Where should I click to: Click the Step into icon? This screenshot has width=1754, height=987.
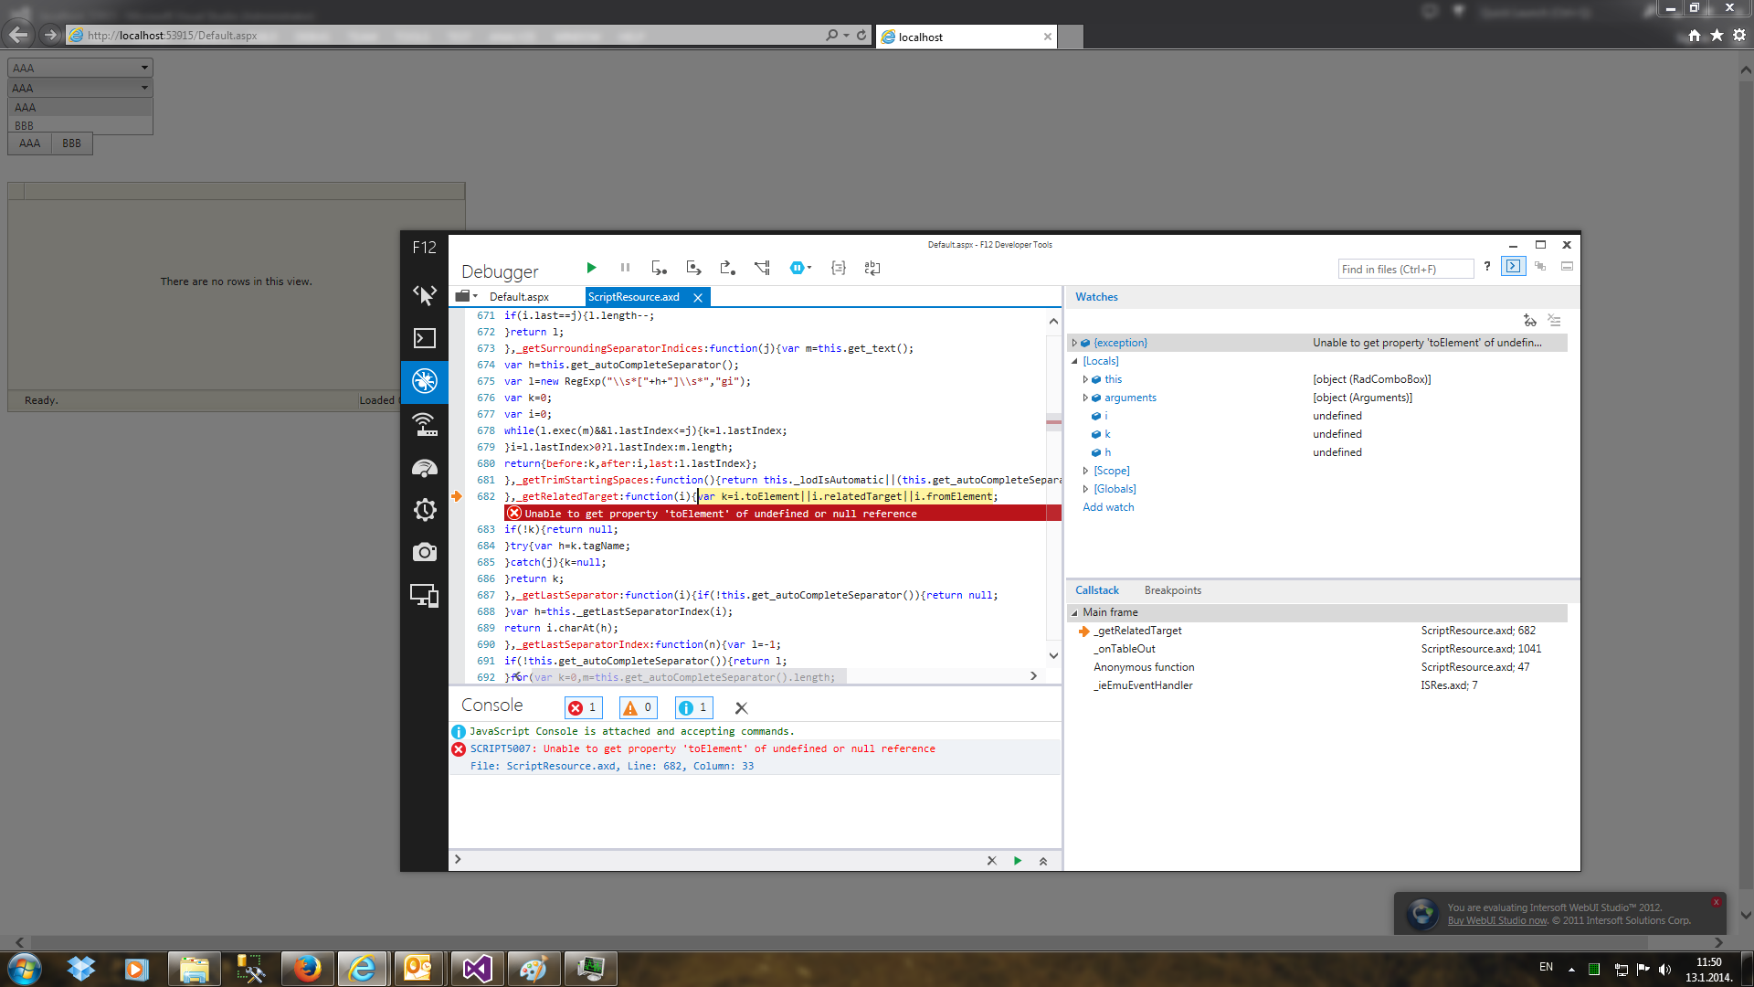tap(659, 268)
